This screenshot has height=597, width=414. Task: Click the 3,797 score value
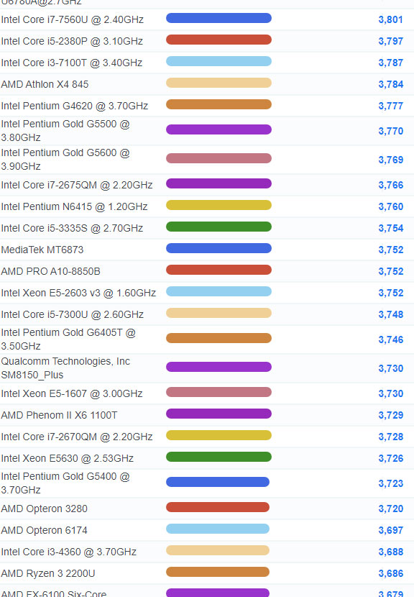pos(391,41)
